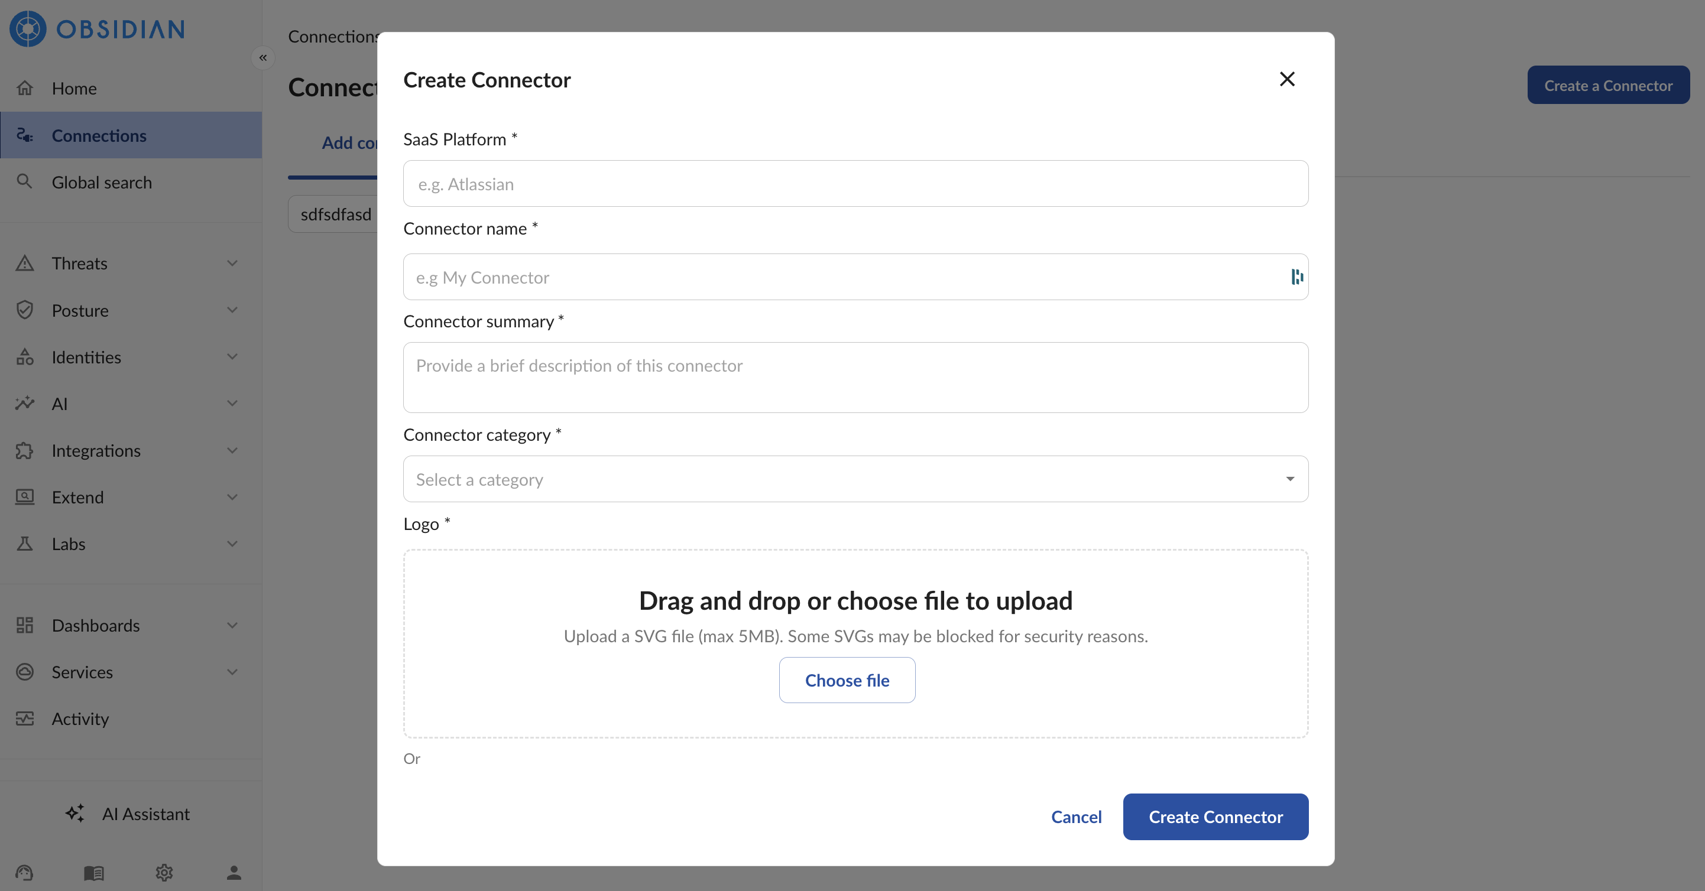Open the Connector category dropdown
This screenshot has width=1705, height=891.
click(855, 479)
